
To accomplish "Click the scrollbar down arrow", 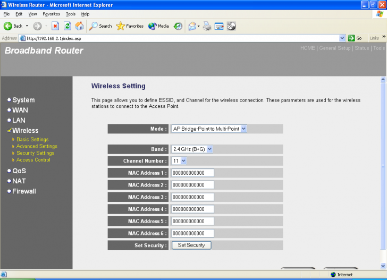I will 383,266.
